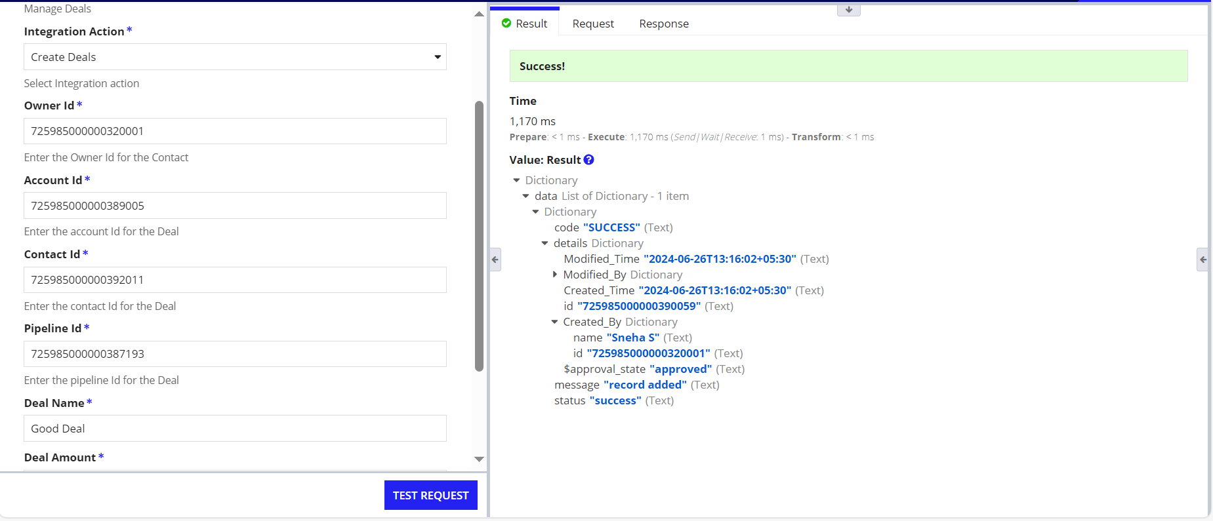This screenshot has width=1213, height=521.
Task: Open the Integration Action dropdown
Action: [x=235, y=57]
